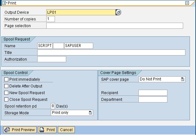Viewport: 196px width, 135px height.
Task: Open the Output Device value help icon
Action: coord(118,12)
